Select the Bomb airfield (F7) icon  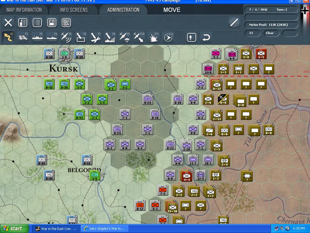95,37
